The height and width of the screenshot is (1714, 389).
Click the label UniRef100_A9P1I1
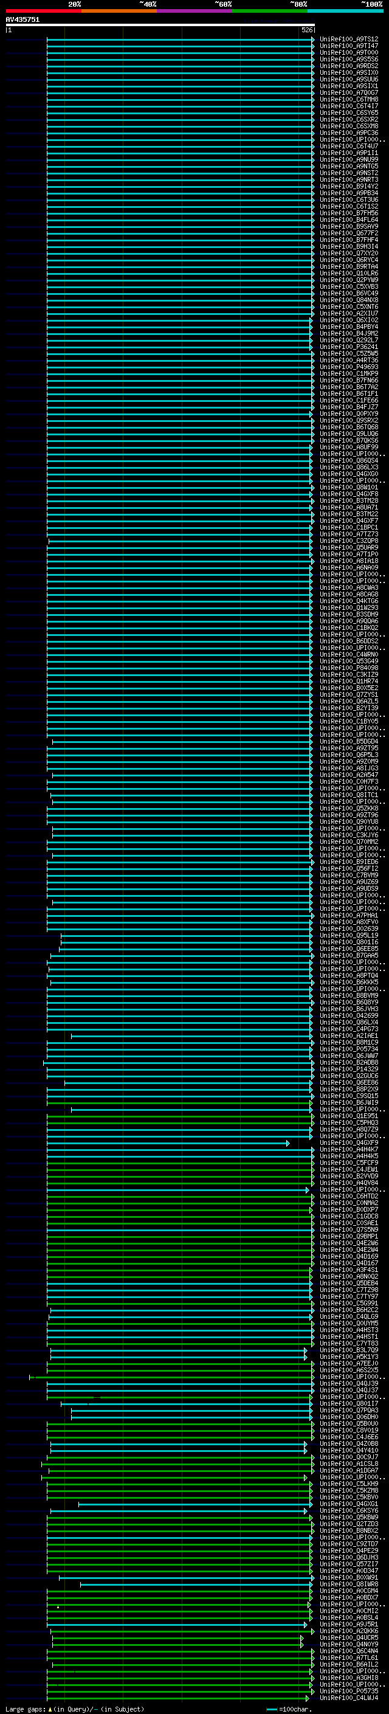click(349, 153)
